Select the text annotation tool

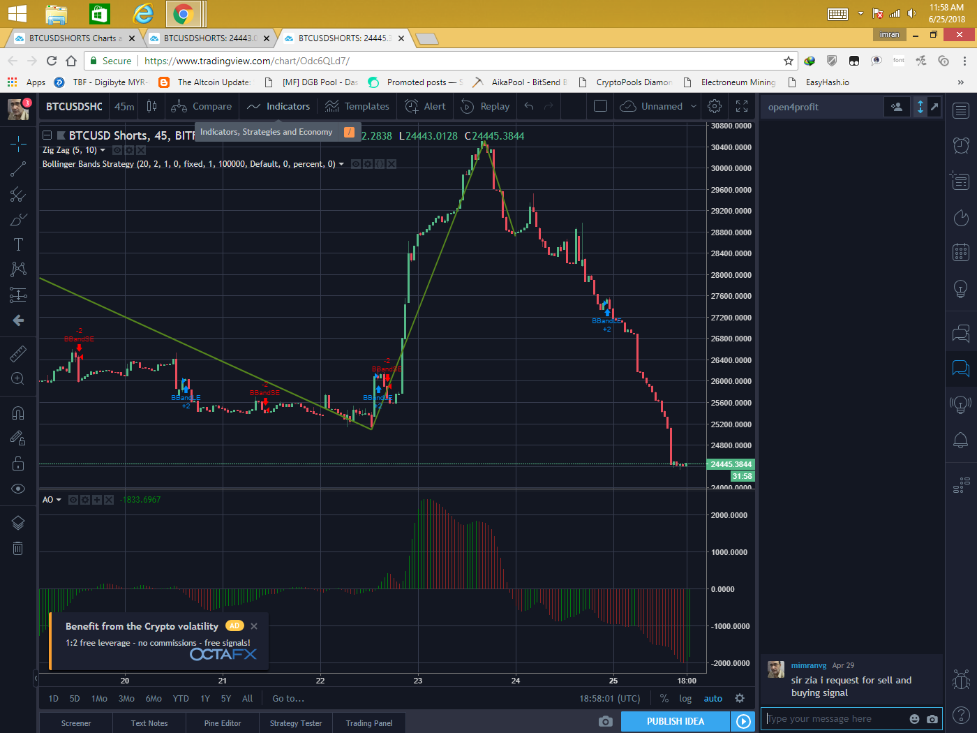(x=18, y=244)
